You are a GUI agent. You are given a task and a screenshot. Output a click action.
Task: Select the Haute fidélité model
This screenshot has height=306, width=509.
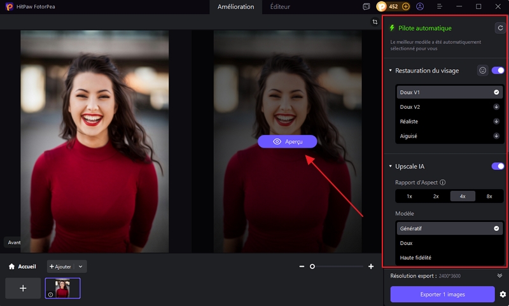[x=415, y=258]
